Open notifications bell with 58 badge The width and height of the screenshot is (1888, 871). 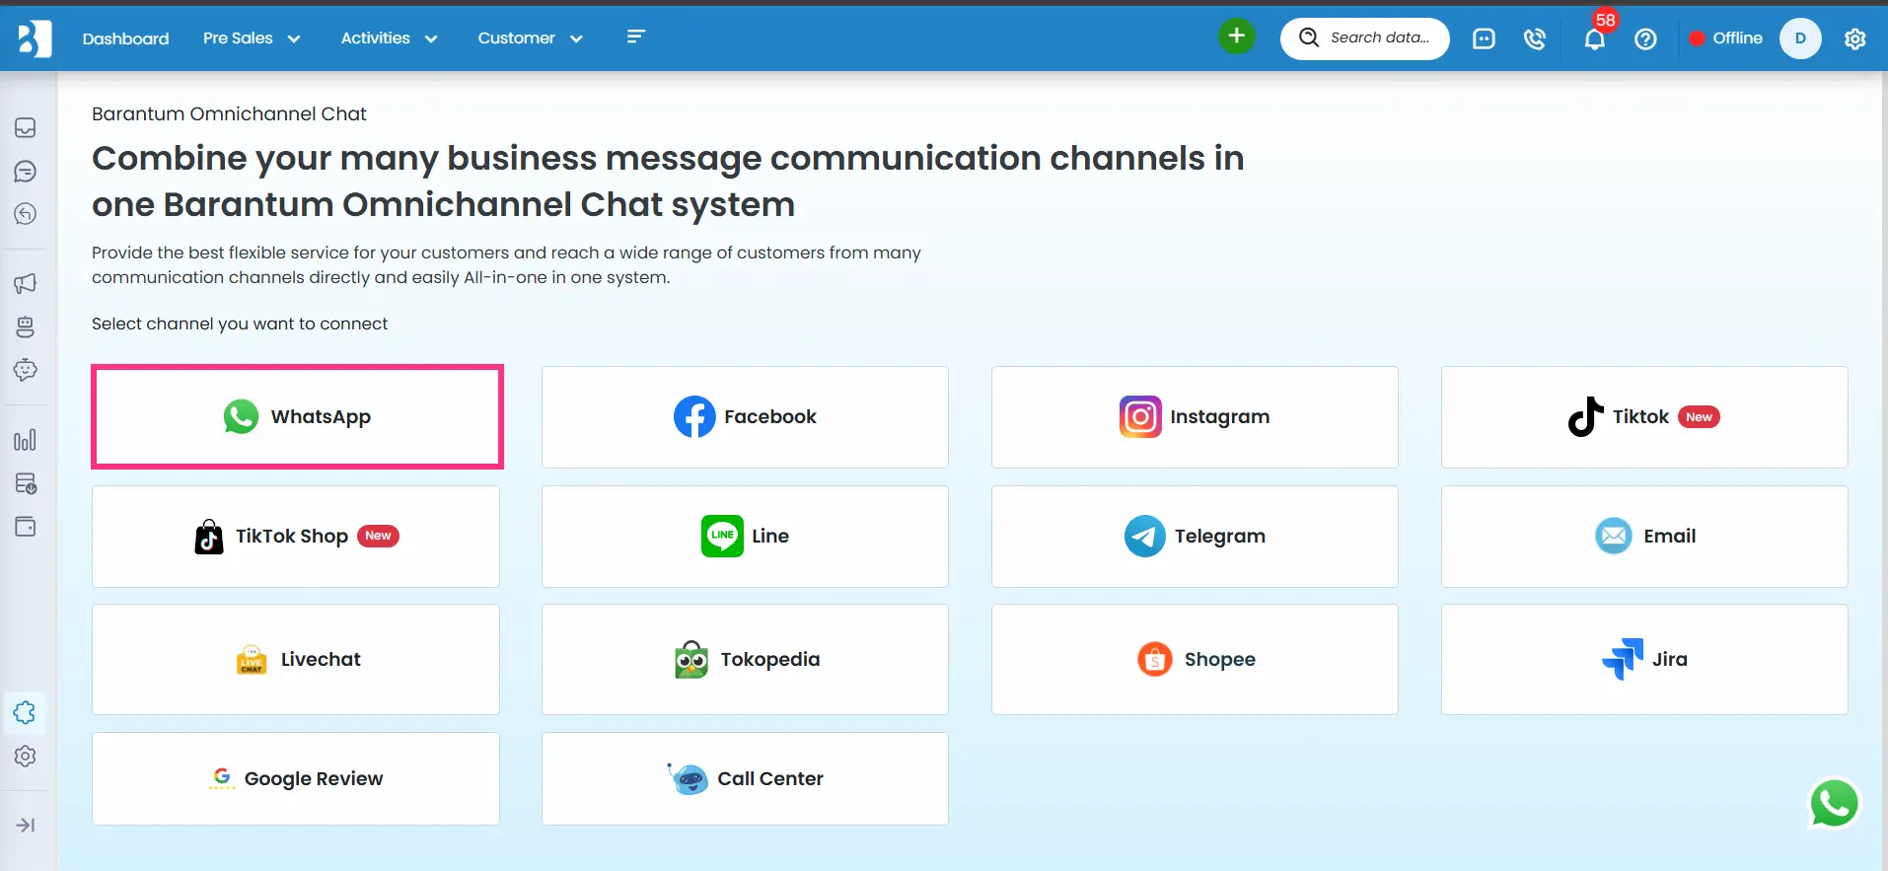coord(1595,36)
